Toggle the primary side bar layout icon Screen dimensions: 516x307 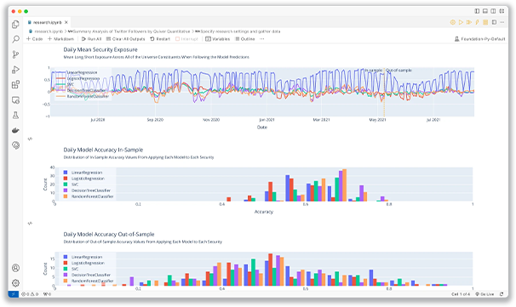(x=477, y=11)
